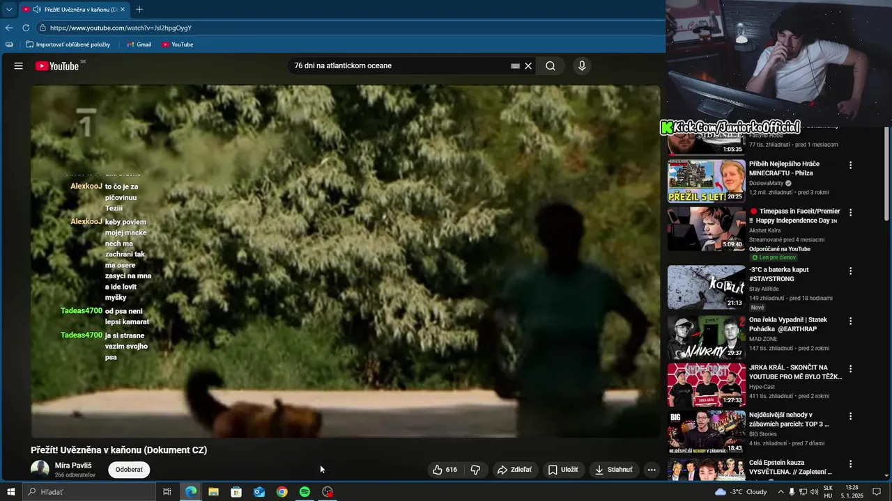
Task: Like the video with 616 likes
Action: tap(445, 470)
